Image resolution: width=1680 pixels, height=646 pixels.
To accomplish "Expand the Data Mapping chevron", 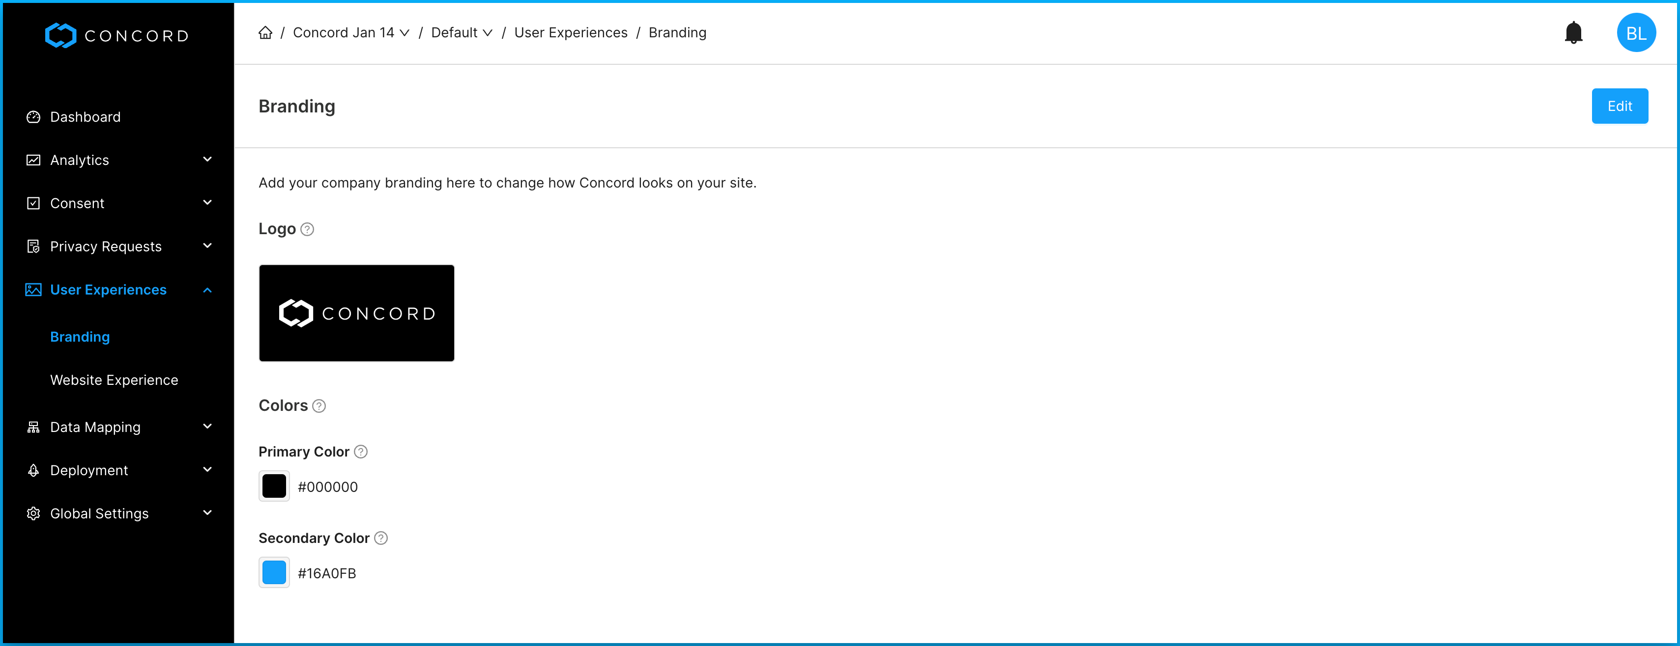I will pos(207,427).
